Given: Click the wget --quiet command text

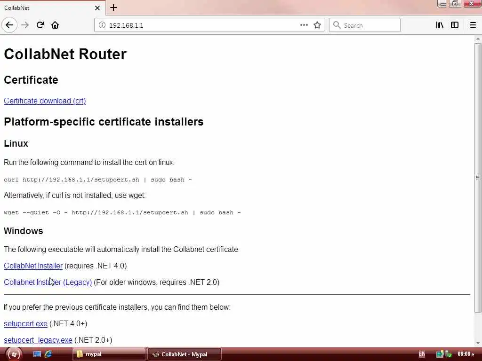Looking at the screenshot, I should click(x=122, y=212).
